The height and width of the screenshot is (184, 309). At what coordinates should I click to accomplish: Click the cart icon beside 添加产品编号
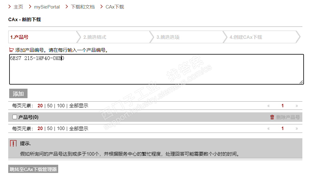11,50
